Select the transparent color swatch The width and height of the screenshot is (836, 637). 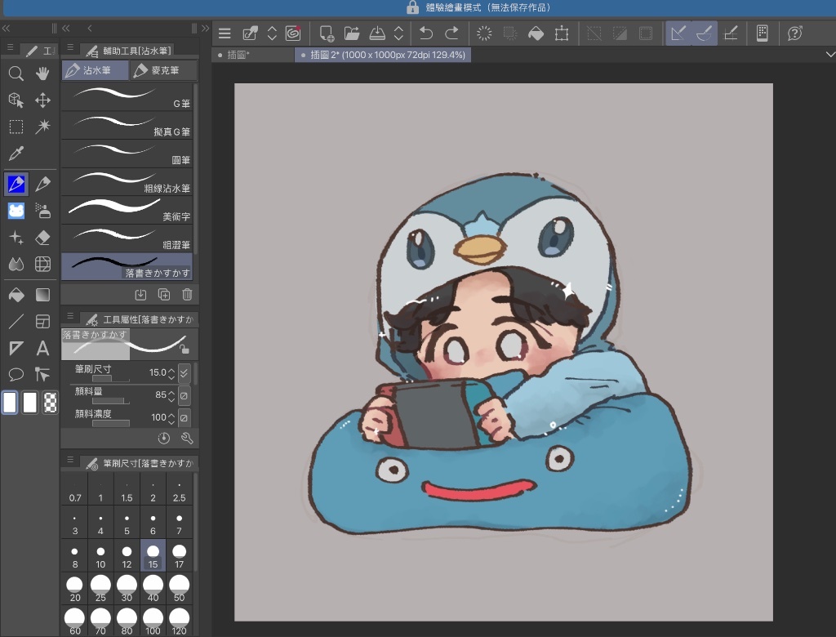point(50,403)
